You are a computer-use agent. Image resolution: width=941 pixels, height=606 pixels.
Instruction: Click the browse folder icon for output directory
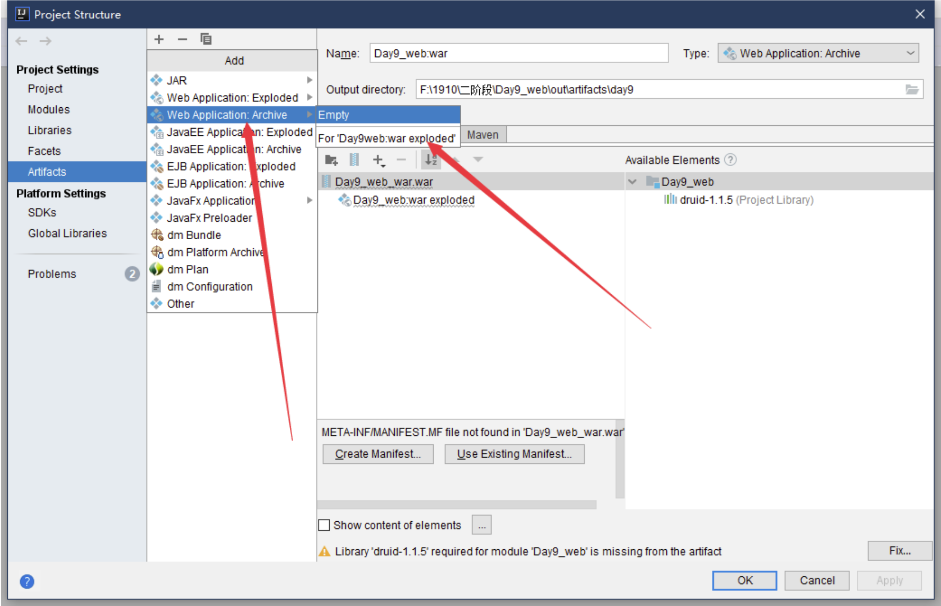pos(912,90)
